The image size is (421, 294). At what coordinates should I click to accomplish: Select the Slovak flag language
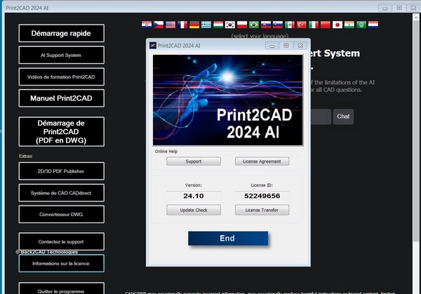tap(266, 25)
